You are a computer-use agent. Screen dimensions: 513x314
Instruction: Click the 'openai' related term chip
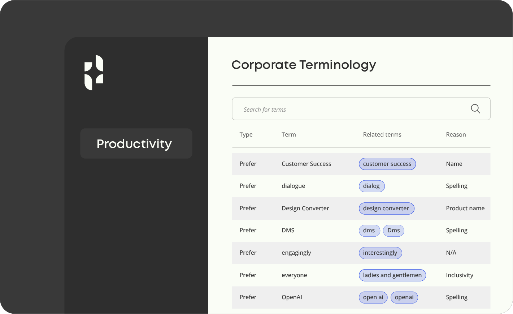click(404, 297)
